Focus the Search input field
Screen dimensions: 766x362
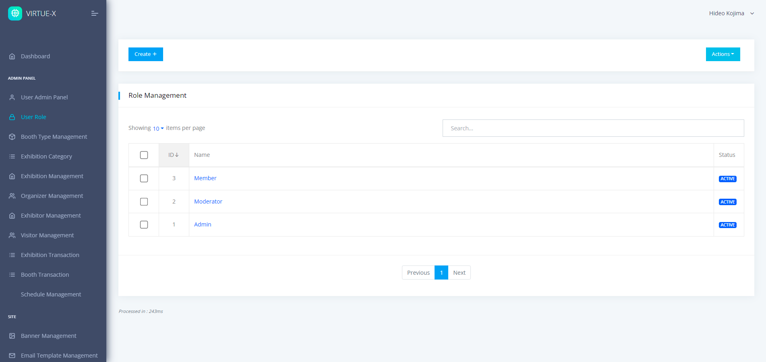pyautogui.click(x=593, y=128)
